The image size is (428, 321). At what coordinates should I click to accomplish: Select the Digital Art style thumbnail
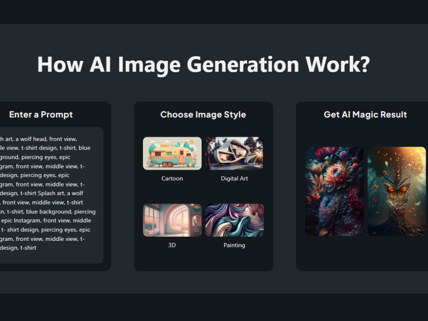point(235,153)
